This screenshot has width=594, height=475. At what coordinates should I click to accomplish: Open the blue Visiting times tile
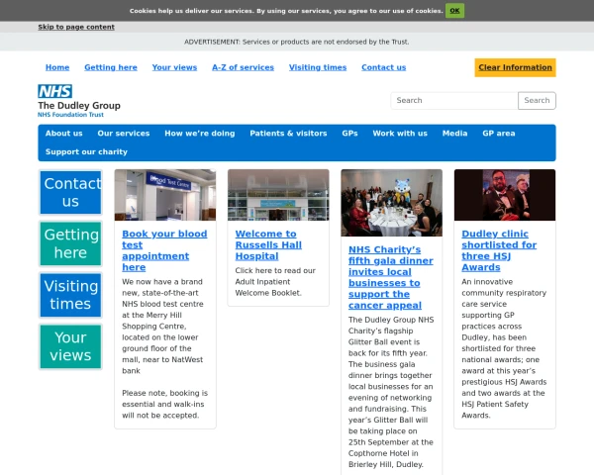pyautogui.click(x=70, y=295)
